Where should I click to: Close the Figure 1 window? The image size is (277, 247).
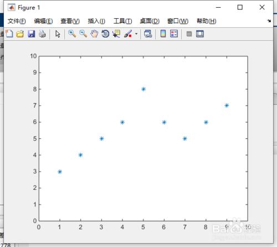[x=262, y=7]
